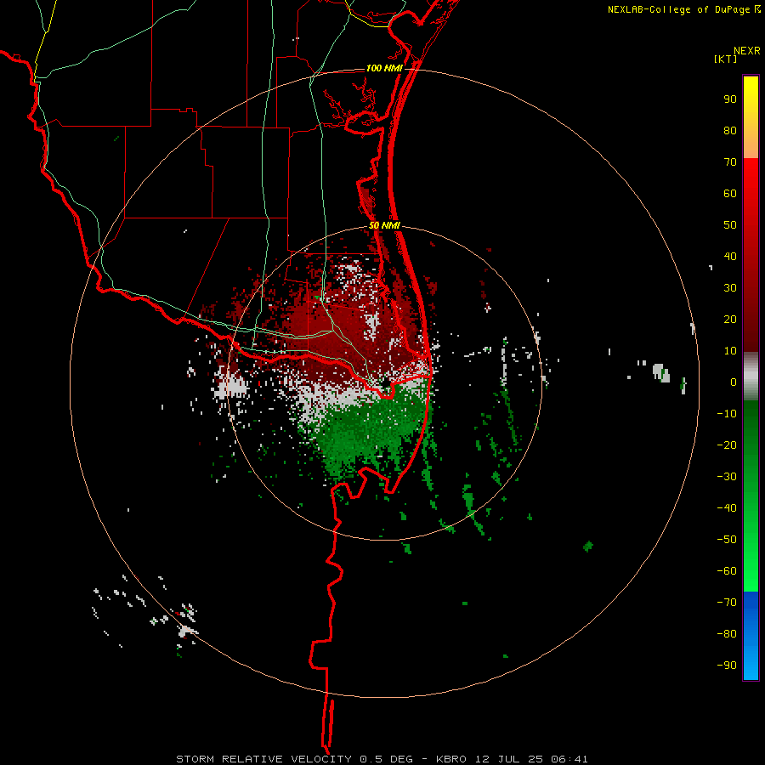
Task: Click the yellow top segment of velocity colorbar
Action: (751, 117)
